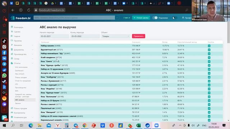Screen dimensions: 230x129
Task: Click the browser back arrow
Action: [13, 10]
